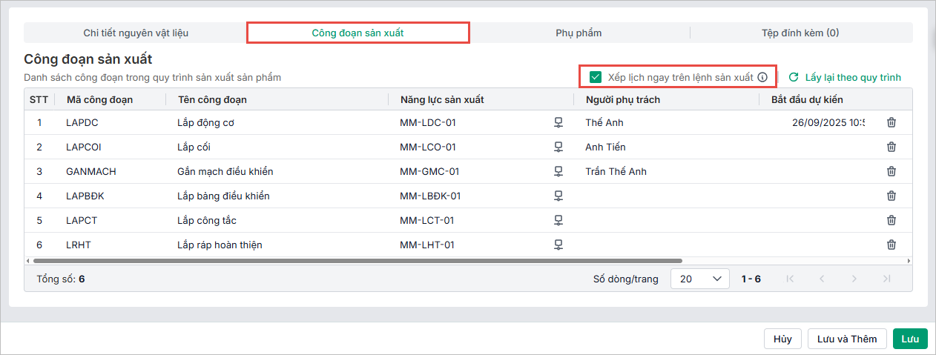The width and height of the screenshot is (936, 355).
Task: Click info icon beside Xếp lịch checkbox
Action: coord(762,77)
